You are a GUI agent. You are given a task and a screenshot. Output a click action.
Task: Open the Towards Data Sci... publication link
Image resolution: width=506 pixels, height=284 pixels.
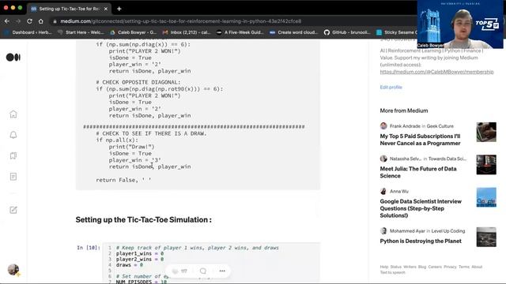point(447,159)
